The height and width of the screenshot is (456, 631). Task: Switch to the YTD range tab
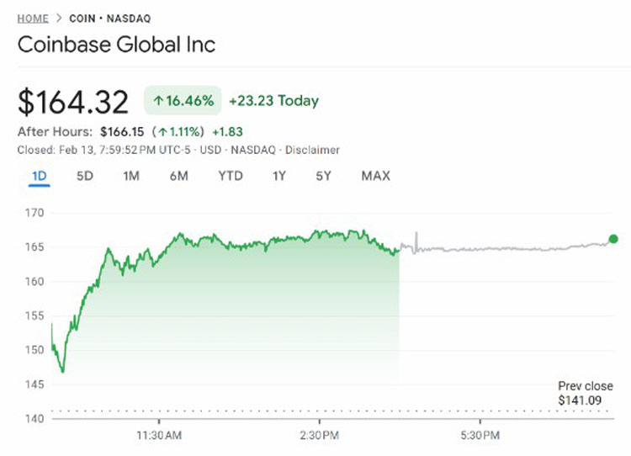[230, 176]
